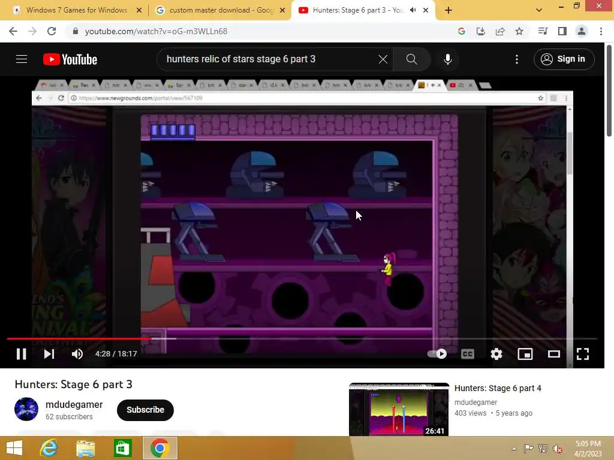Open the muted volume tray icon
The width and height of the screenshot is (614, 460).
[x=558, y=449]
